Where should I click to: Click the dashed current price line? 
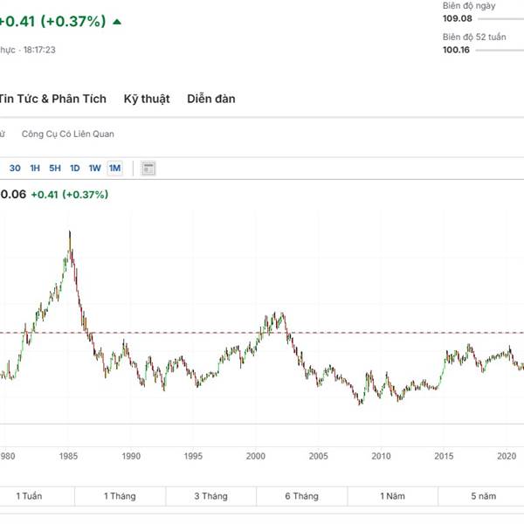262,333
